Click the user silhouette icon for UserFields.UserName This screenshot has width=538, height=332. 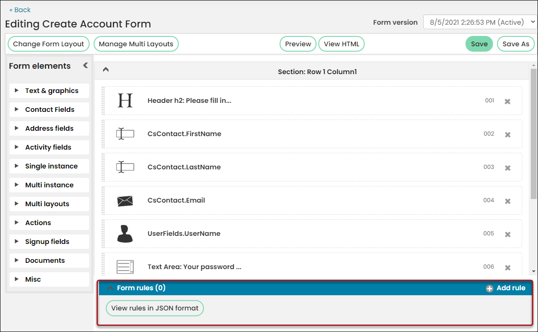(x=125, y=234)
